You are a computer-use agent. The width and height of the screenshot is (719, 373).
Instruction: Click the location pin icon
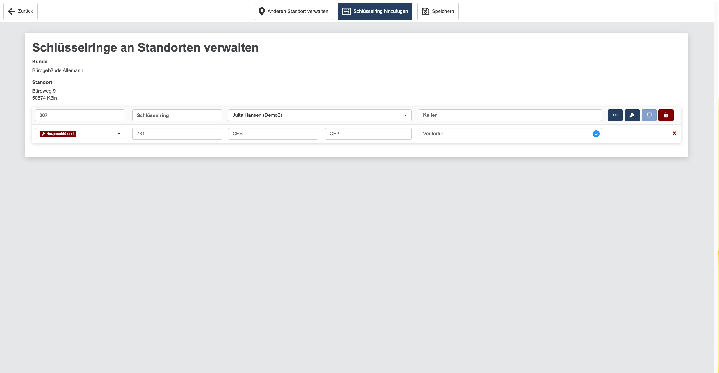[262, 11]
